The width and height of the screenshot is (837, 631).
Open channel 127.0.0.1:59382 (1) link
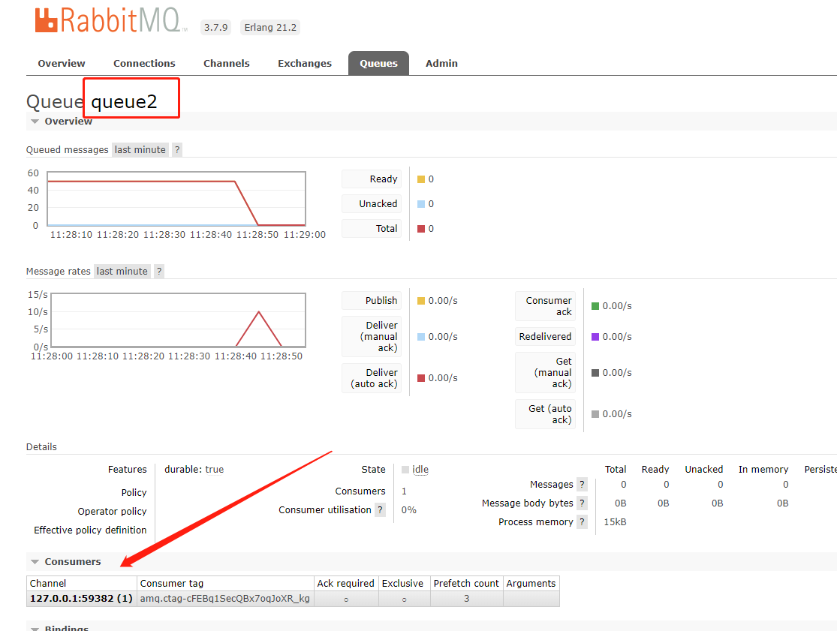[81, 599]
